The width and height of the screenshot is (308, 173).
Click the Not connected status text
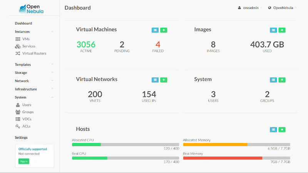(29, 154)
